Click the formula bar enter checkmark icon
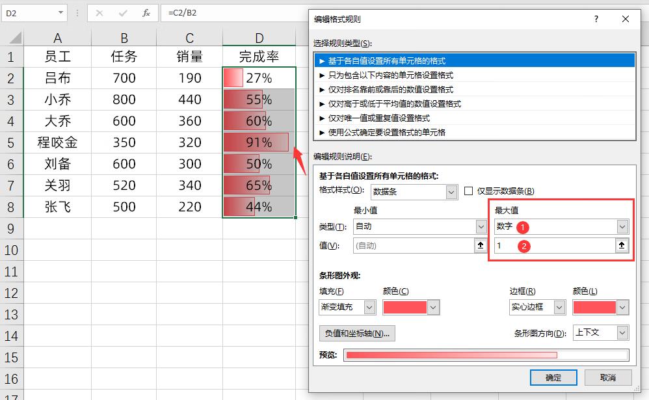649x400 pixels. coord(123,12)
